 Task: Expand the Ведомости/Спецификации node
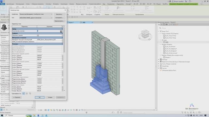coord(159,62)
